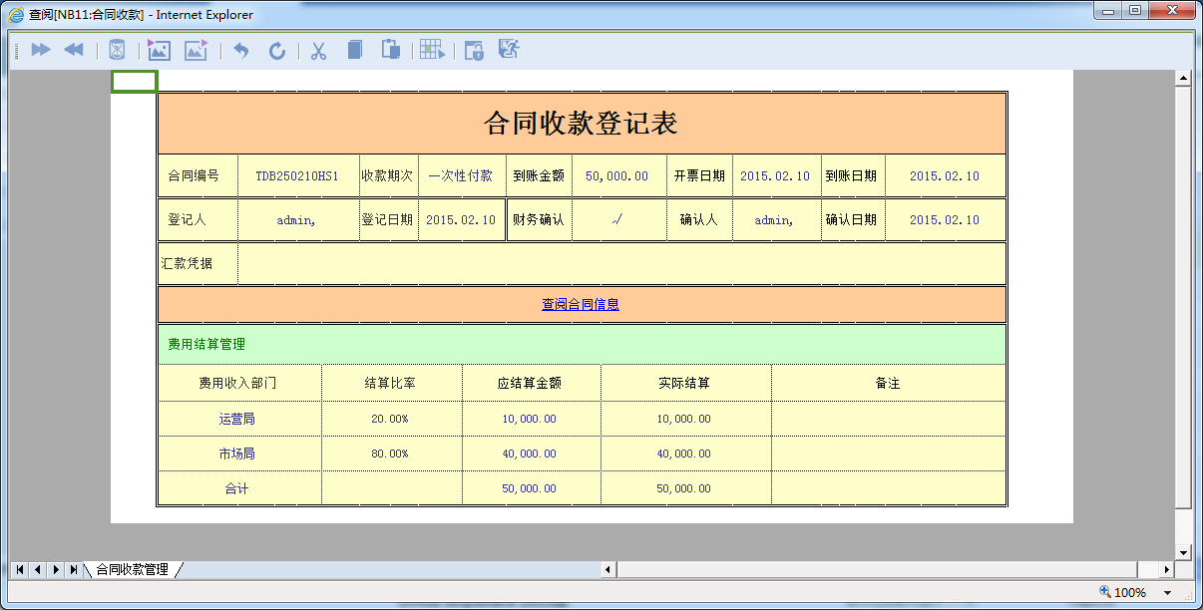
Task: Select the 市场局 department cell
Action: pos(239,454)
